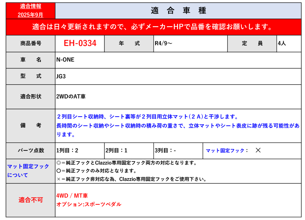Select the red 適合不可 label
The width and height of the screenshot is (305, 220).
pyautogui.click(x=31, y=200)
